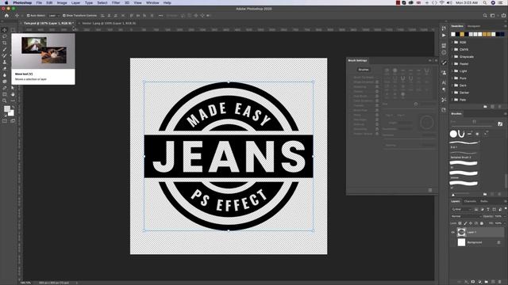Viewport: 508px width, 285px height.
Task: Click the delete layer trash icon
Action: tap(499, 282)
